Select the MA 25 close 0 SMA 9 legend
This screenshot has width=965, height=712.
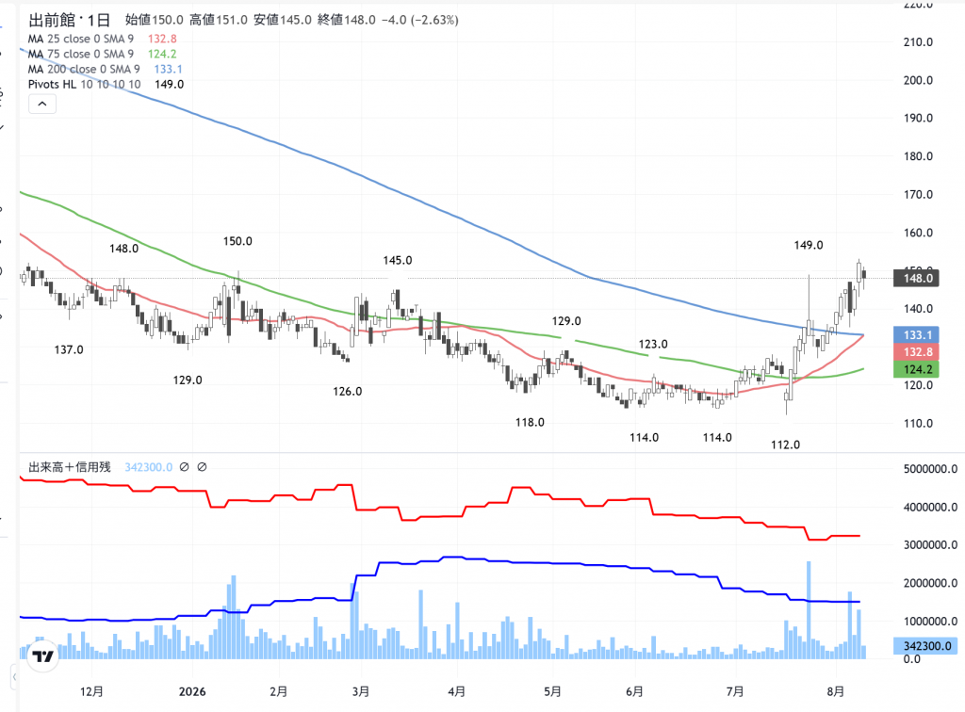(x=81, y=39)
